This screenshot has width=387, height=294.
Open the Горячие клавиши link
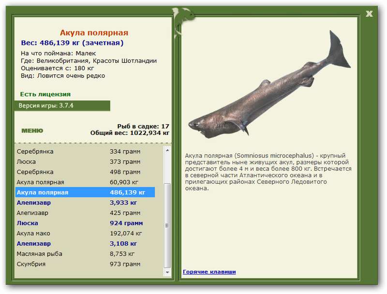[209, 272]
